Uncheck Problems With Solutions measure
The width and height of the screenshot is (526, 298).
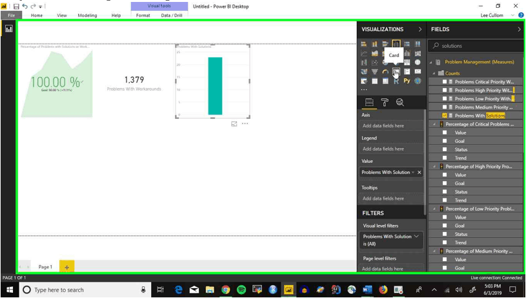pos(445,116)
